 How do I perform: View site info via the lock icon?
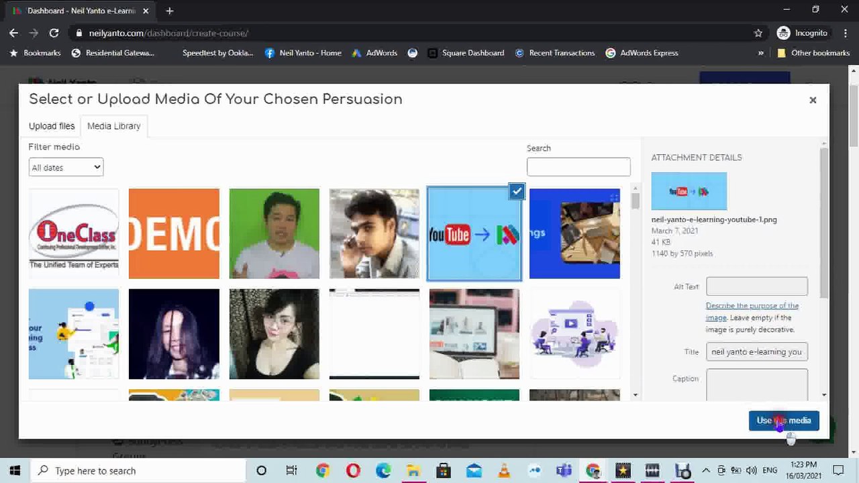coord(79,33)
